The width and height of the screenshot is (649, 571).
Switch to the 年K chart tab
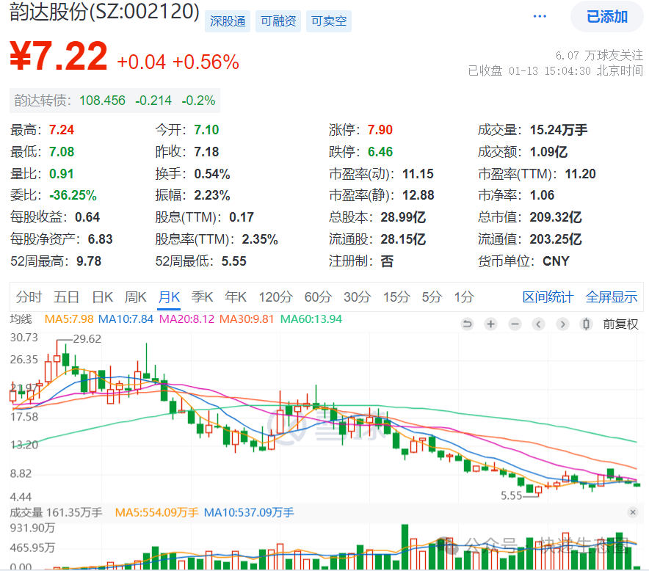236,297
